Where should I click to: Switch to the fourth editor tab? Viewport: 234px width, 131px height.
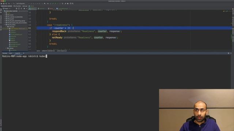[63, 9]
